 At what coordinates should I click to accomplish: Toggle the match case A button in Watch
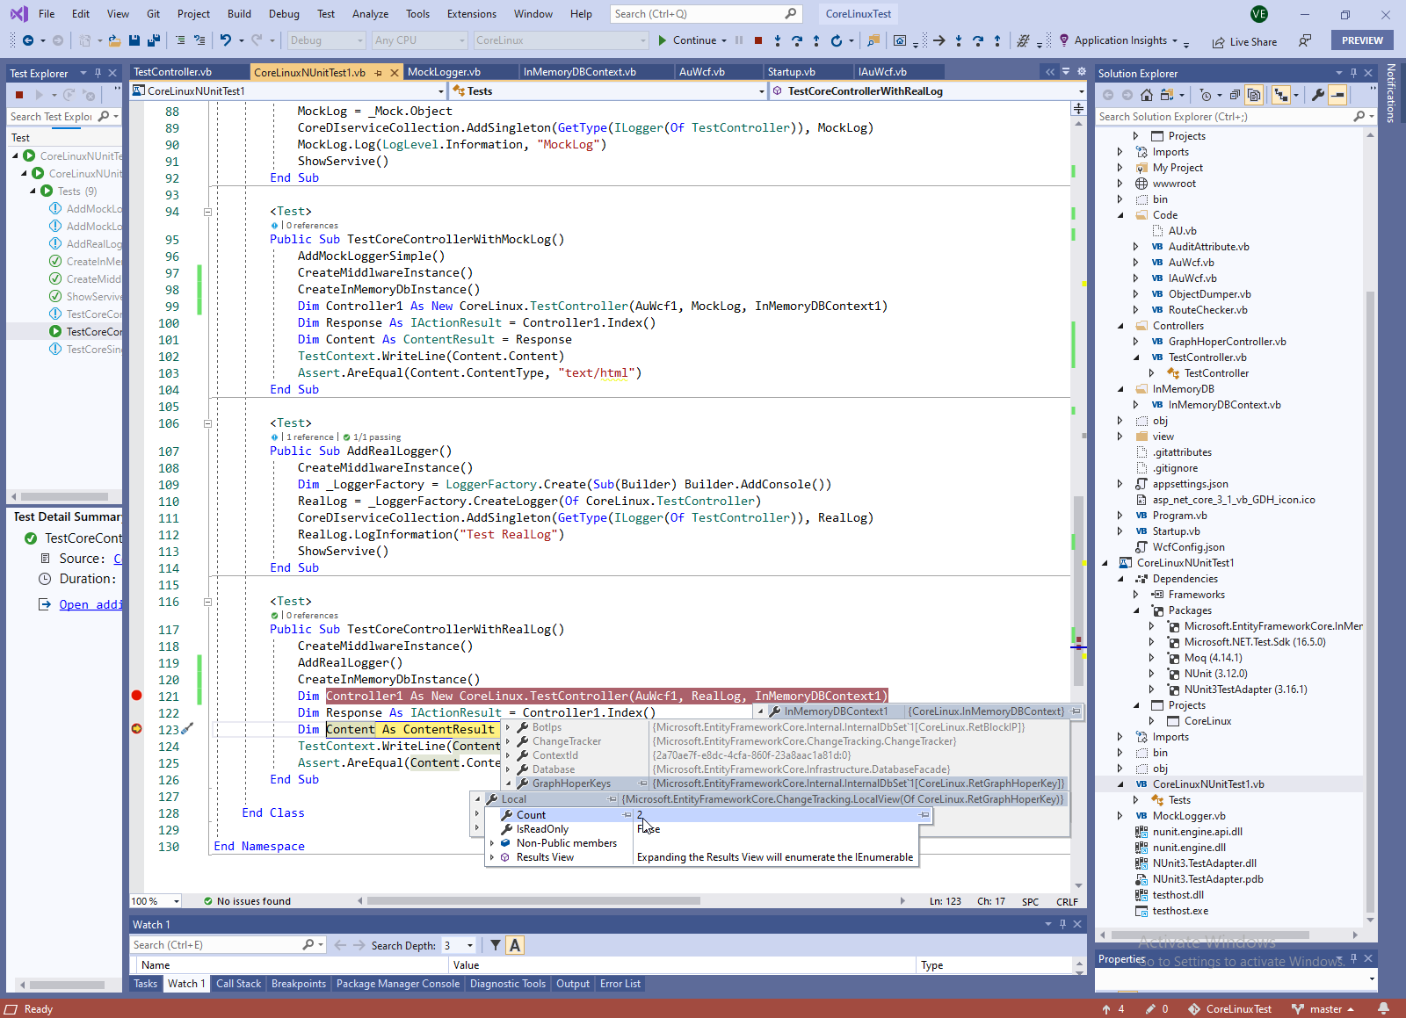[x=515, y=945]
